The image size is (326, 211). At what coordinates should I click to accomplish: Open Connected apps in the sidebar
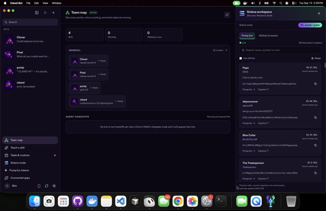pyautogui.click(x=30, y=178)
